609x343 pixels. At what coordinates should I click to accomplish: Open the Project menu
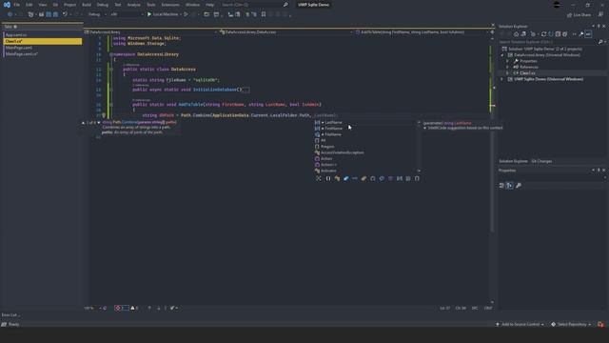(69, 5)
